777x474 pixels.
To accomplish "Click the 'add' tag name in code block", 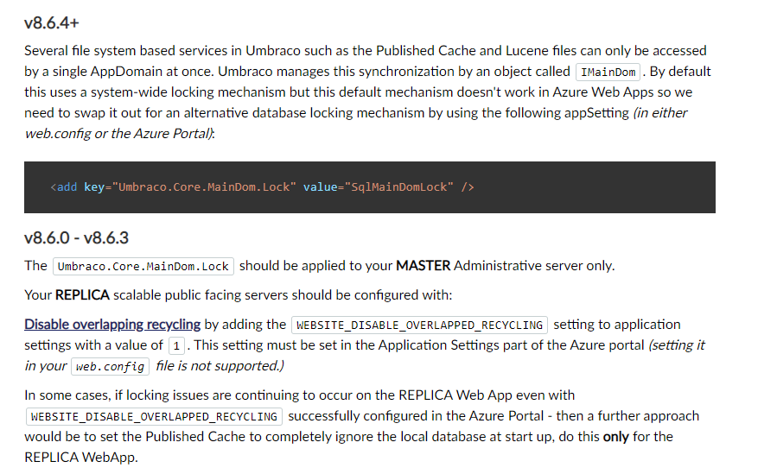I will [x=67, y=187].
